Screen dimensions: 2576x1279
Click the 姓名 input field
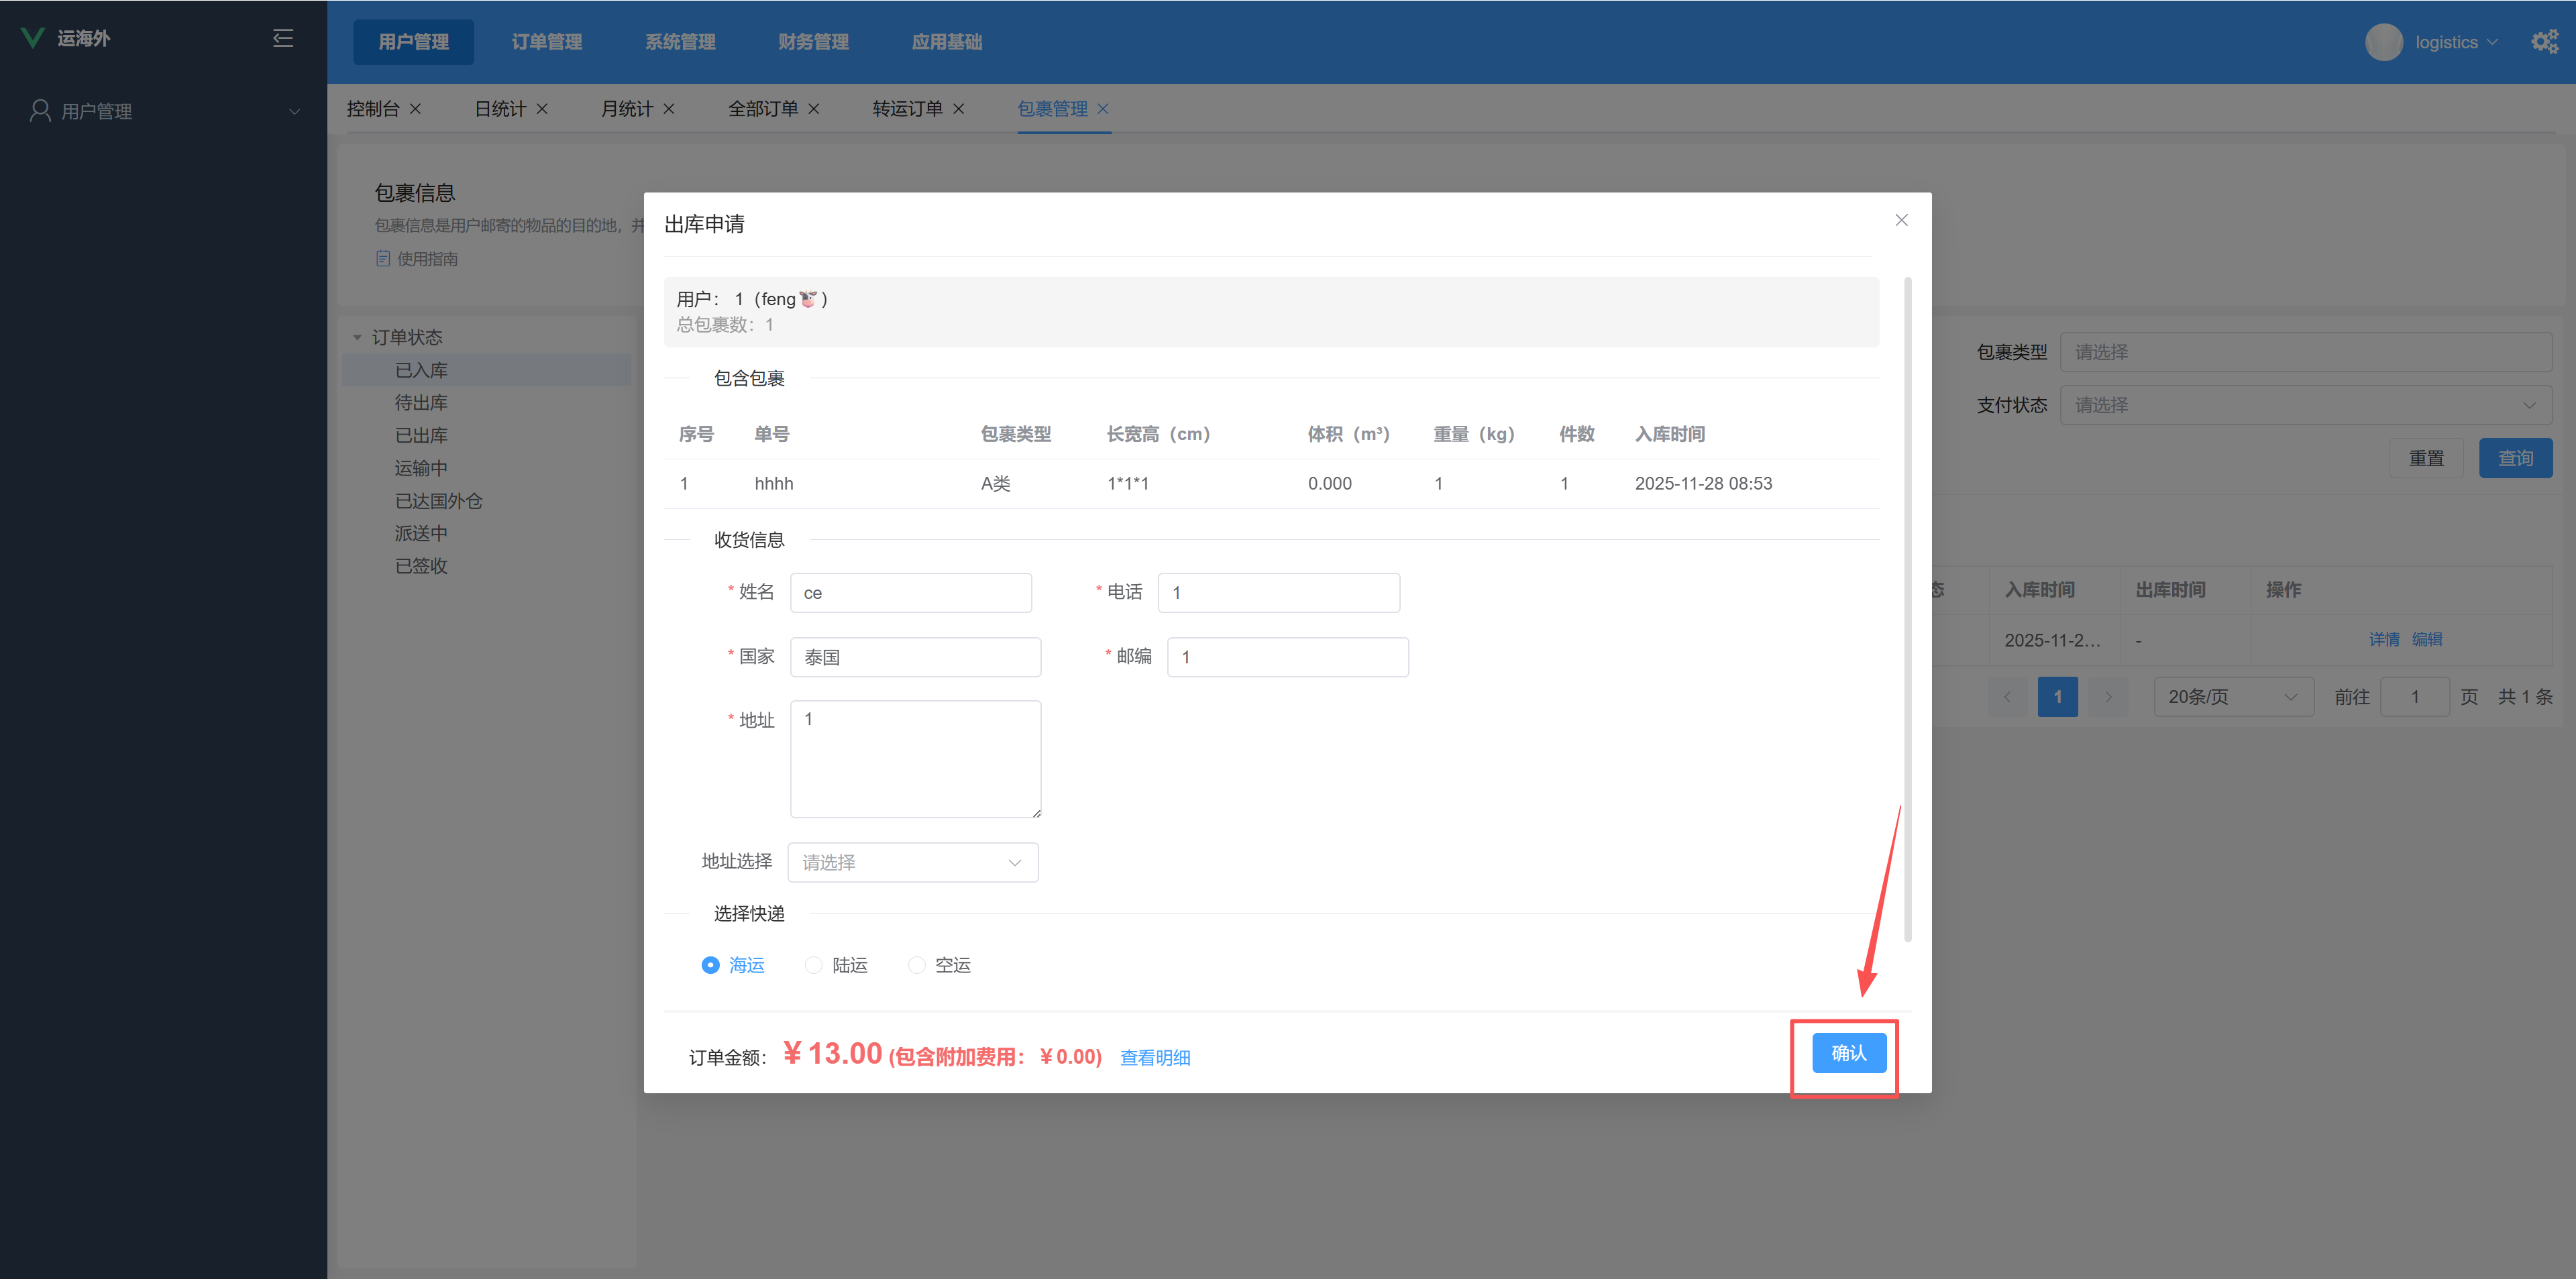[x=910, y=593]
